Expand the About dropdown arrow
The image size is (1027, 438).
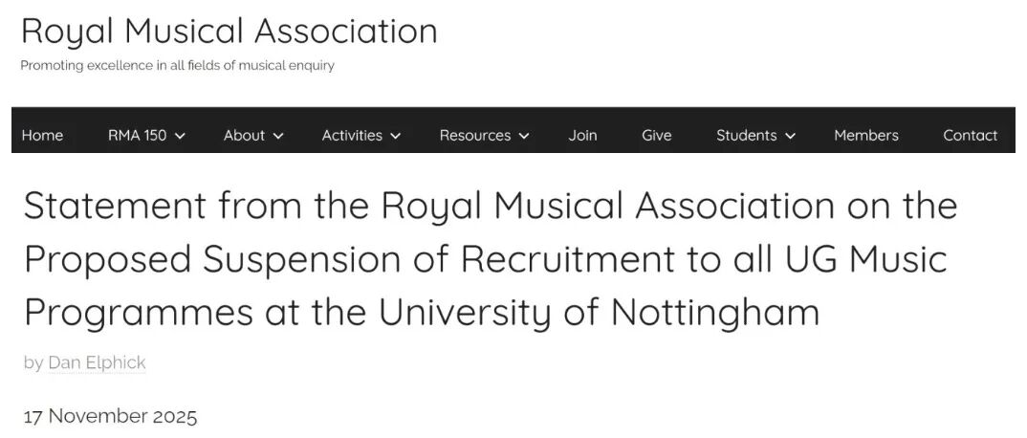pyautogui.click(x=279, y=136)
